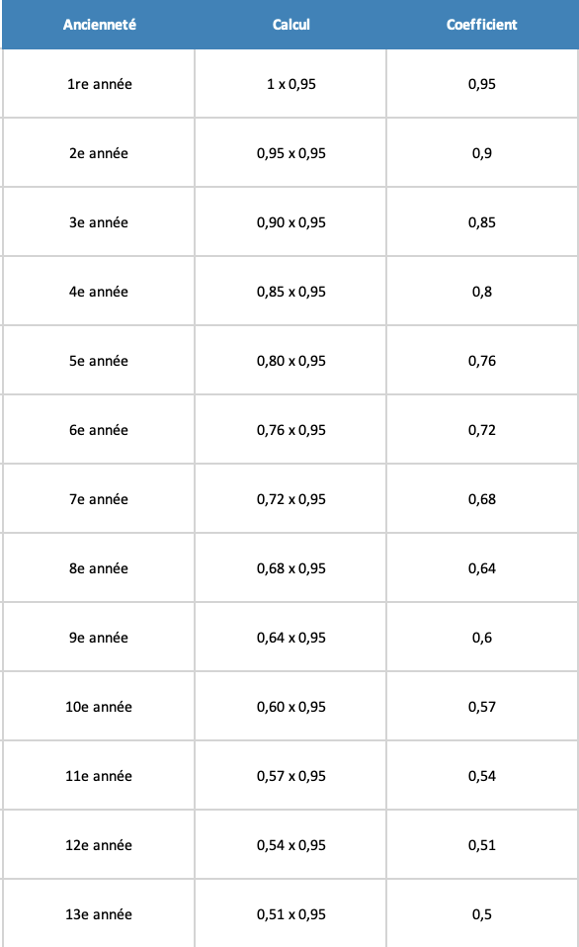
Task: Click the 4e année row label
Action: coord(99,292)
